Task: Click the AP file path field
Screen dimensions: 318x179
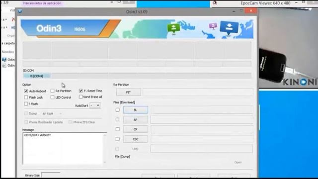Action: click(202, 120)
